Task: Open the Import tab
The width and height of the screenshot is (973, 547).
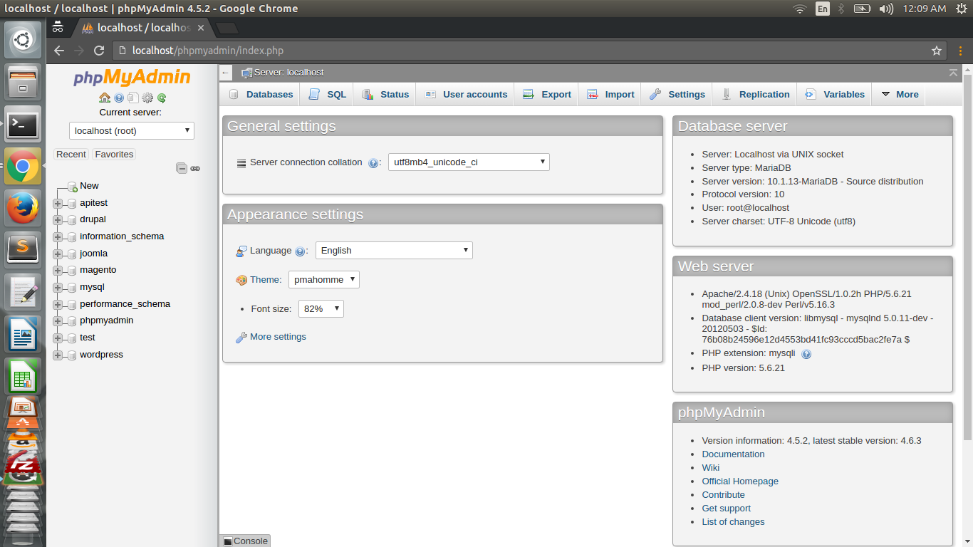Action: [x=610, y=94]
